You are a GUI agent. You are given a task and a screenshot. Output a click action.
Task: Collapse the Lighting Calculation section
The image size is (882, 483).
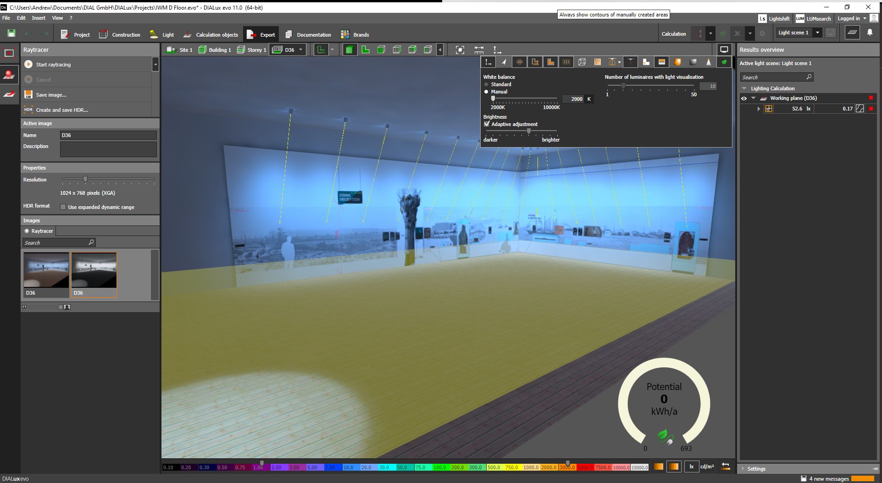[x=744, y=88]
